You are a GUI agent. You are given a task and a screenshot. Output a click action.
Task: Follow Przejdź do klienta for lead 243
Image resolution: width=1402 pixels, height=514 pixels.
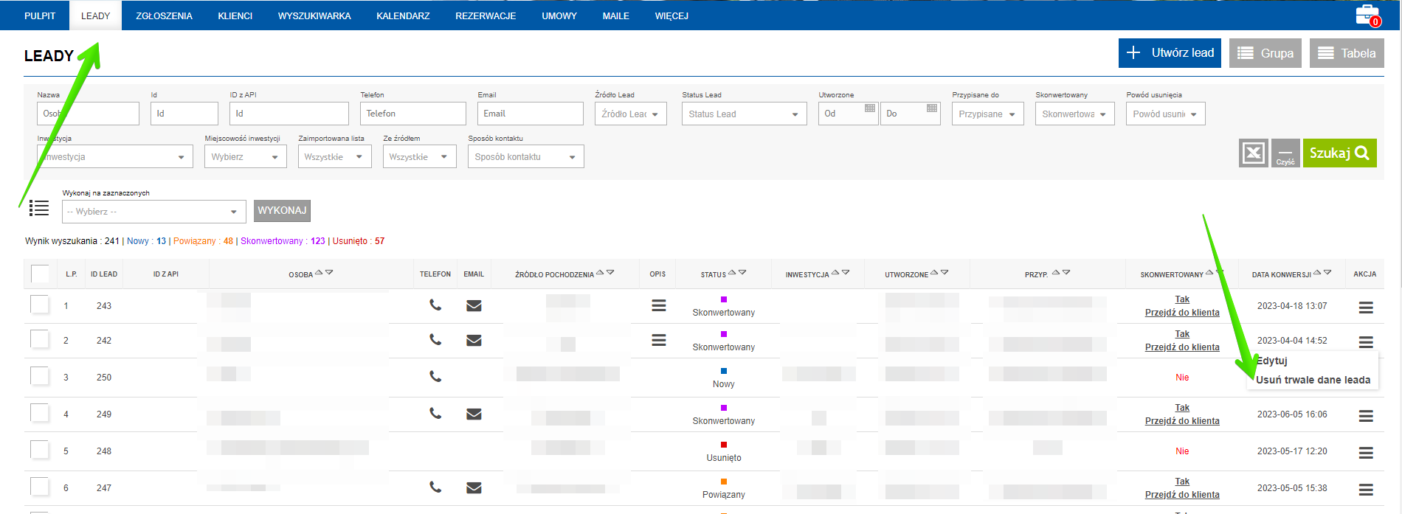pos(1182,312)
